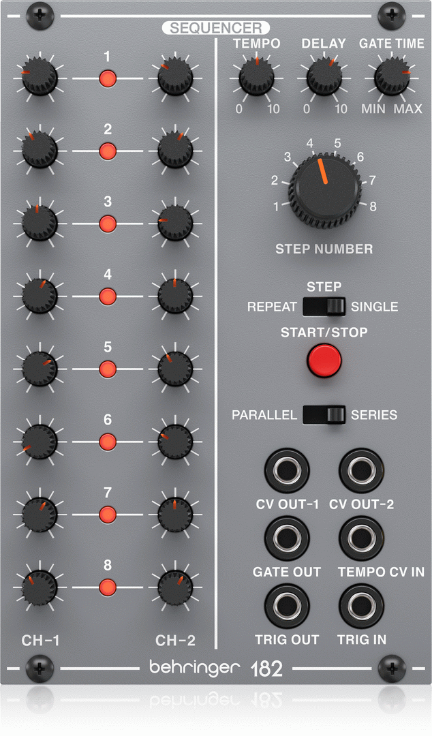The image size is (432, 736).
Task: Click the TRIG IN jack
Action: tap(362, 606)
